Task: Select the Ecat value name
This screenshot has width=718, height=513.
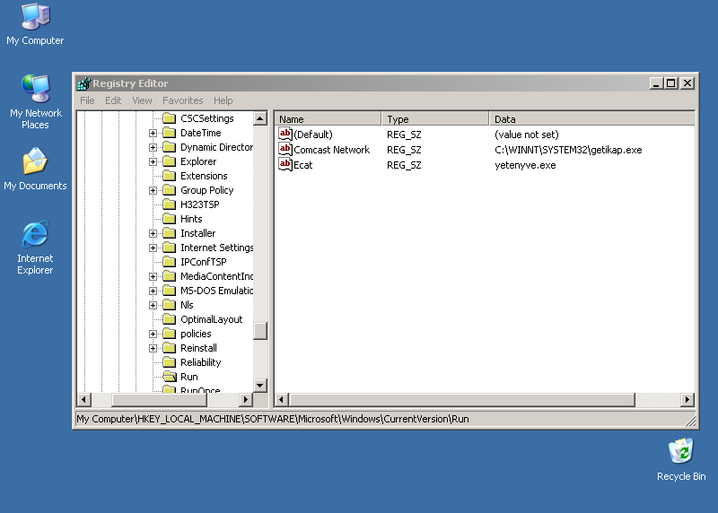Action: 303,165
